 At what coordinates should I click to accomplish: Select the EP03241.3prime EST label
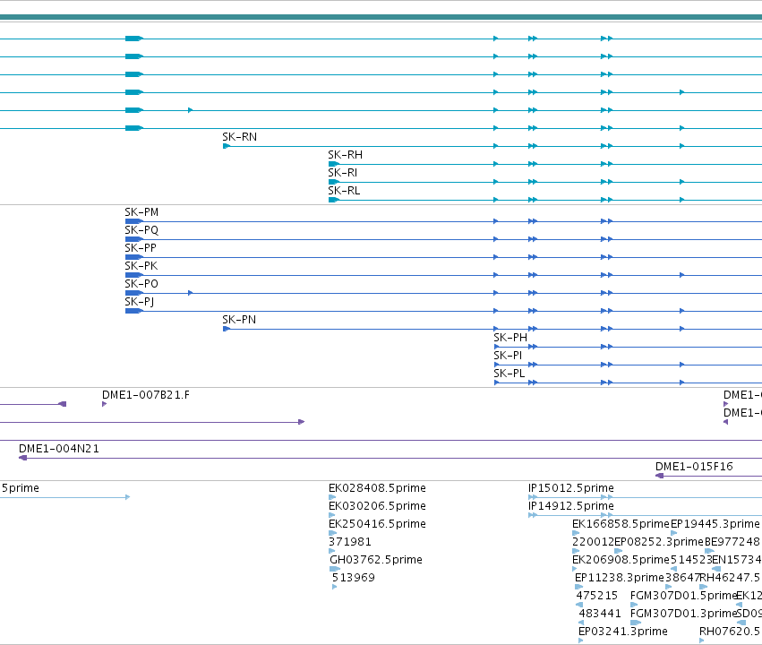[623, 632]
